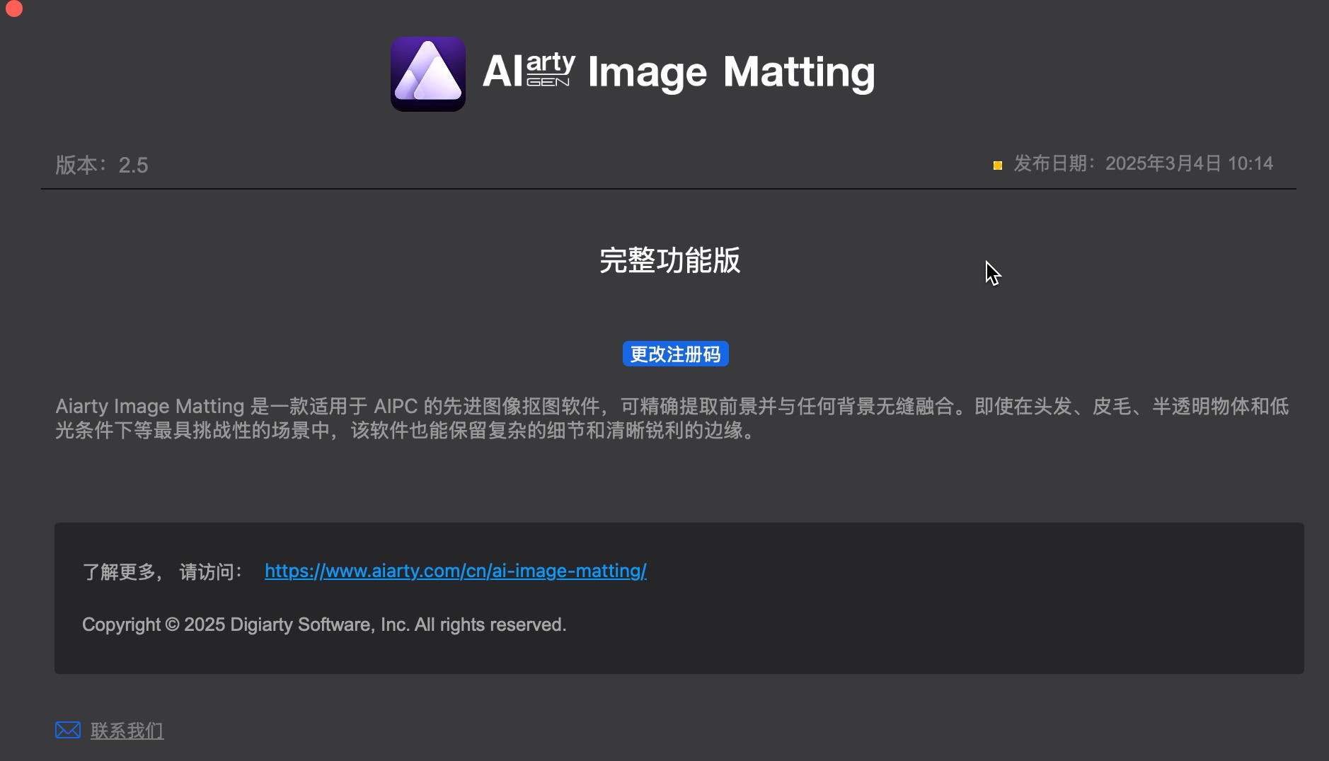Open the aiarty.com ai-image-matting link

(x=456, y=571)
